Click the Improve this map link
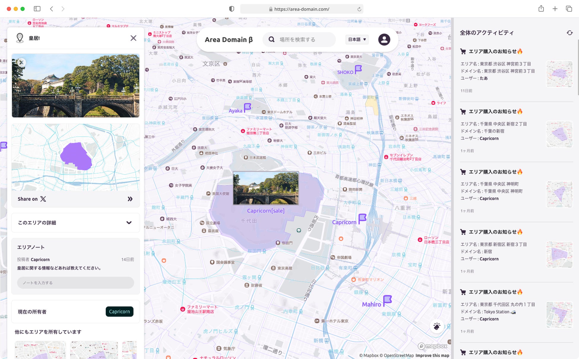The height and width of the screenshot is (359, 579). point(432,355)
